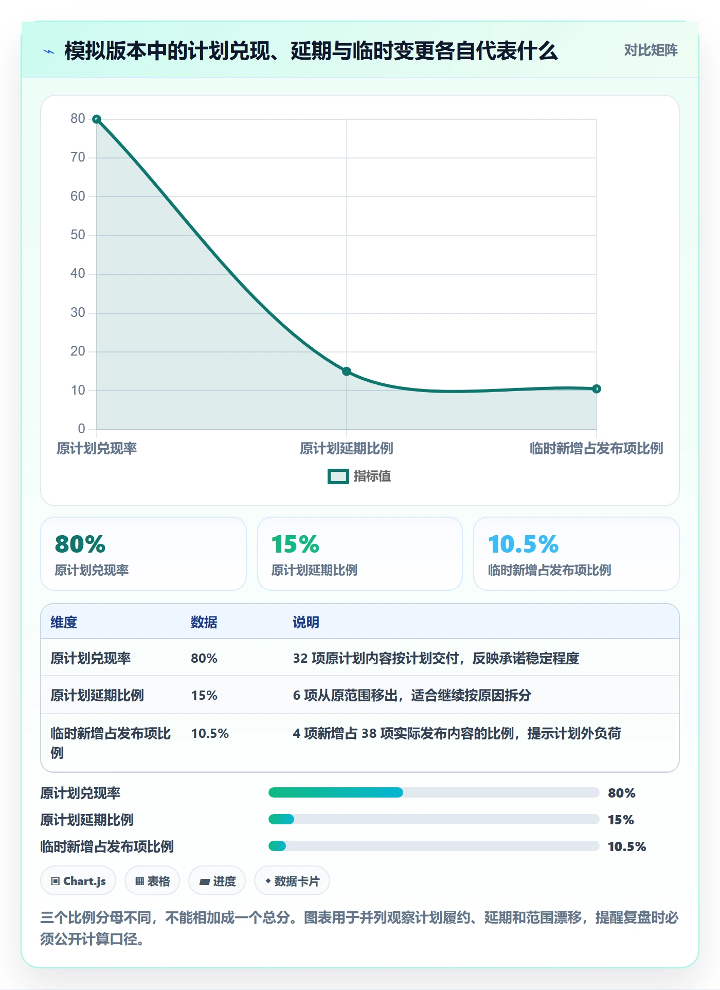The image size is (720, 990).
Task: Click the 临时新增占发布项比例 table row label
Action: coord(111,743)
